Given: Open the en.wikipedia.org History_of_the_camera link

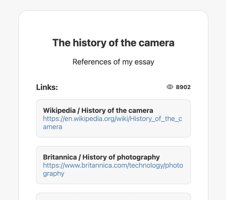Looking at the screenshot, I should point(112,119).
